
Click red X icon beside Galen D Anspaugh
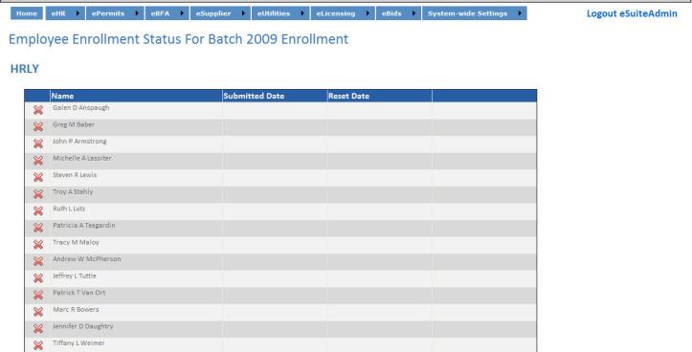[x=38, y=110]
